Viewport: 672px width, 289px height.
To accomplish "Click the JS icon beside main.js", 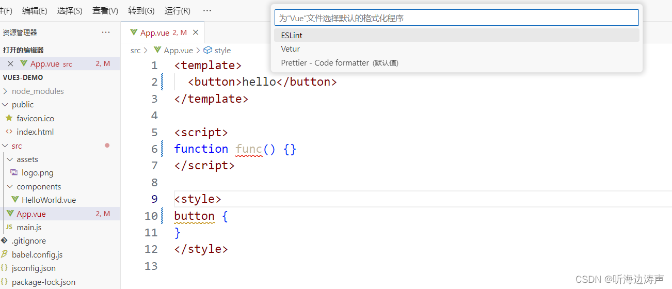I will pos(9,227).
